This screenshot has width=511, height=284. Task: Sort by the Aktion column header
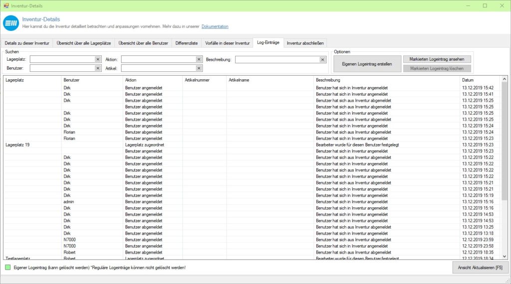click(153, 80)
